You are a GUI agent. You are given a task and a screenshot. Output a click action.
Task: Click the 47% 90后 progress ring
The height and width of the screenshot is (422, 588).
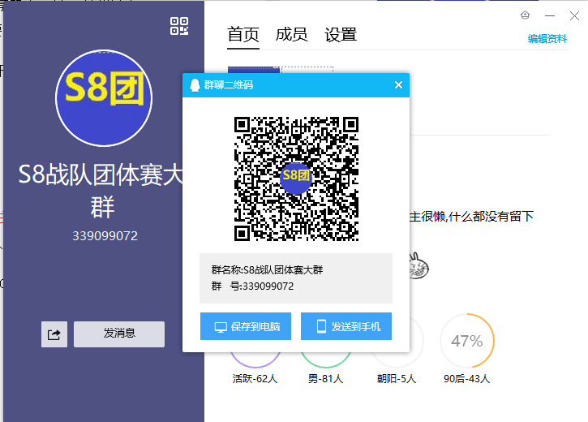tap(466, 341)
